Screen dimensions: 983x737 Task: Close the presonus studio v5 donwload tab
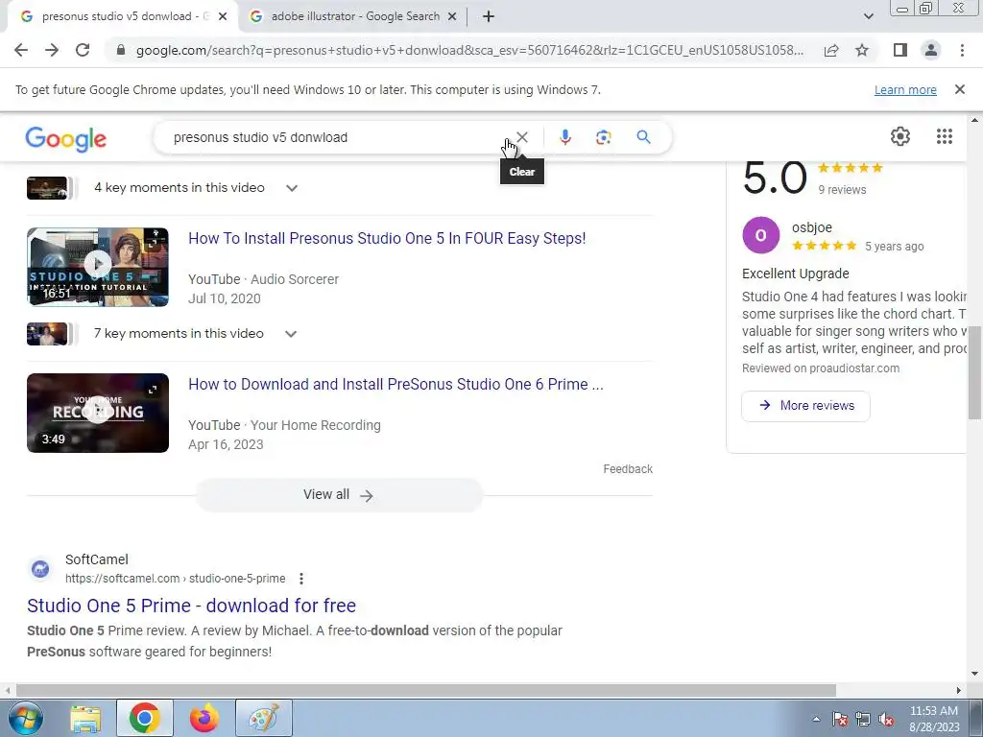click(223, 17)
